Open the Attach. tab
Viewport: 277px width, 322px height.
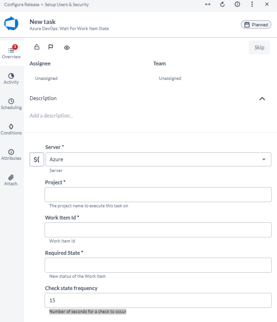11,181
